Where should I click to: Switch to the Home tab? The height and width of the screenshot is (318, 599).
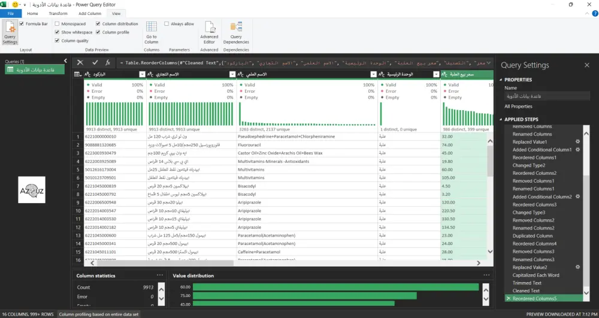[x=32, y=13]
